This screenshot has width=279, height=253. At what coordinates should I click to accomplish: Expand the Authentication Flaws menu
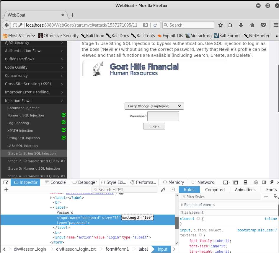(x=34, y=51)
